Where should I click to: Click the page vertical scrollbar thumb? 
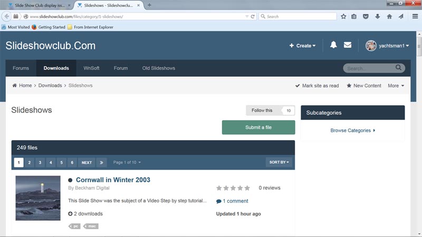coord(419,46)
